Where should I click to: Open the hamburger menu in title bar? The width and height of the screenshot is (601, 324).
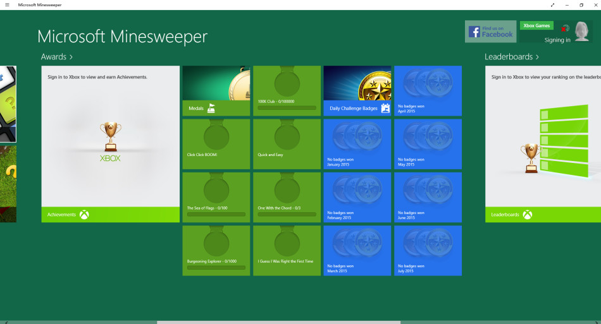pyautogui.click(x=7, y=5)
